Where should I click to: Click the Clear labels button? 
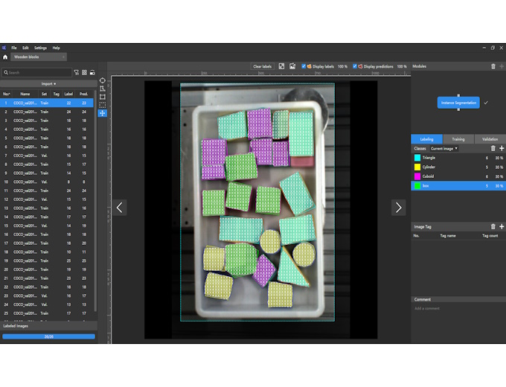coord(263,66)
